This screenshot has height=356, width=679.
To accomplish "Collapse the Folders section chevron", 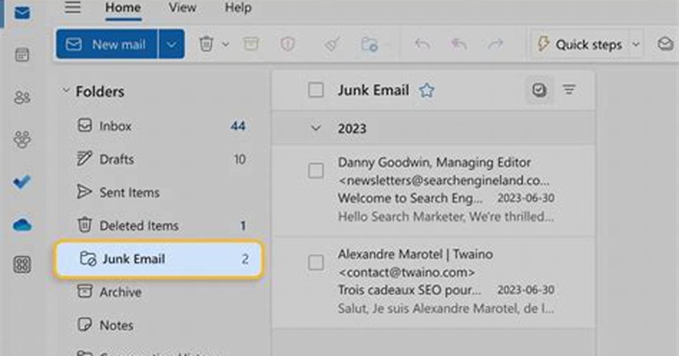I will 66,91.
